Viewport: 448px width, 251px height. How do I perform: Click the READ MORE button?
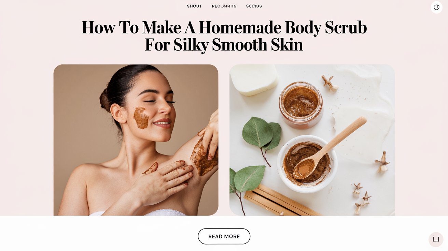(224, 236)
